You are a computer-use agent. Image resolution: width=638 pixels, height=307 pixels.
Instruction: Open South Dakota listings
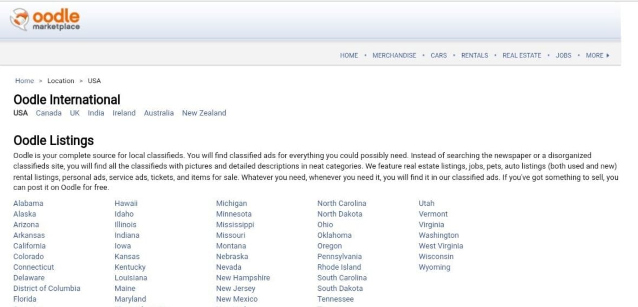[x=340, y=288]
